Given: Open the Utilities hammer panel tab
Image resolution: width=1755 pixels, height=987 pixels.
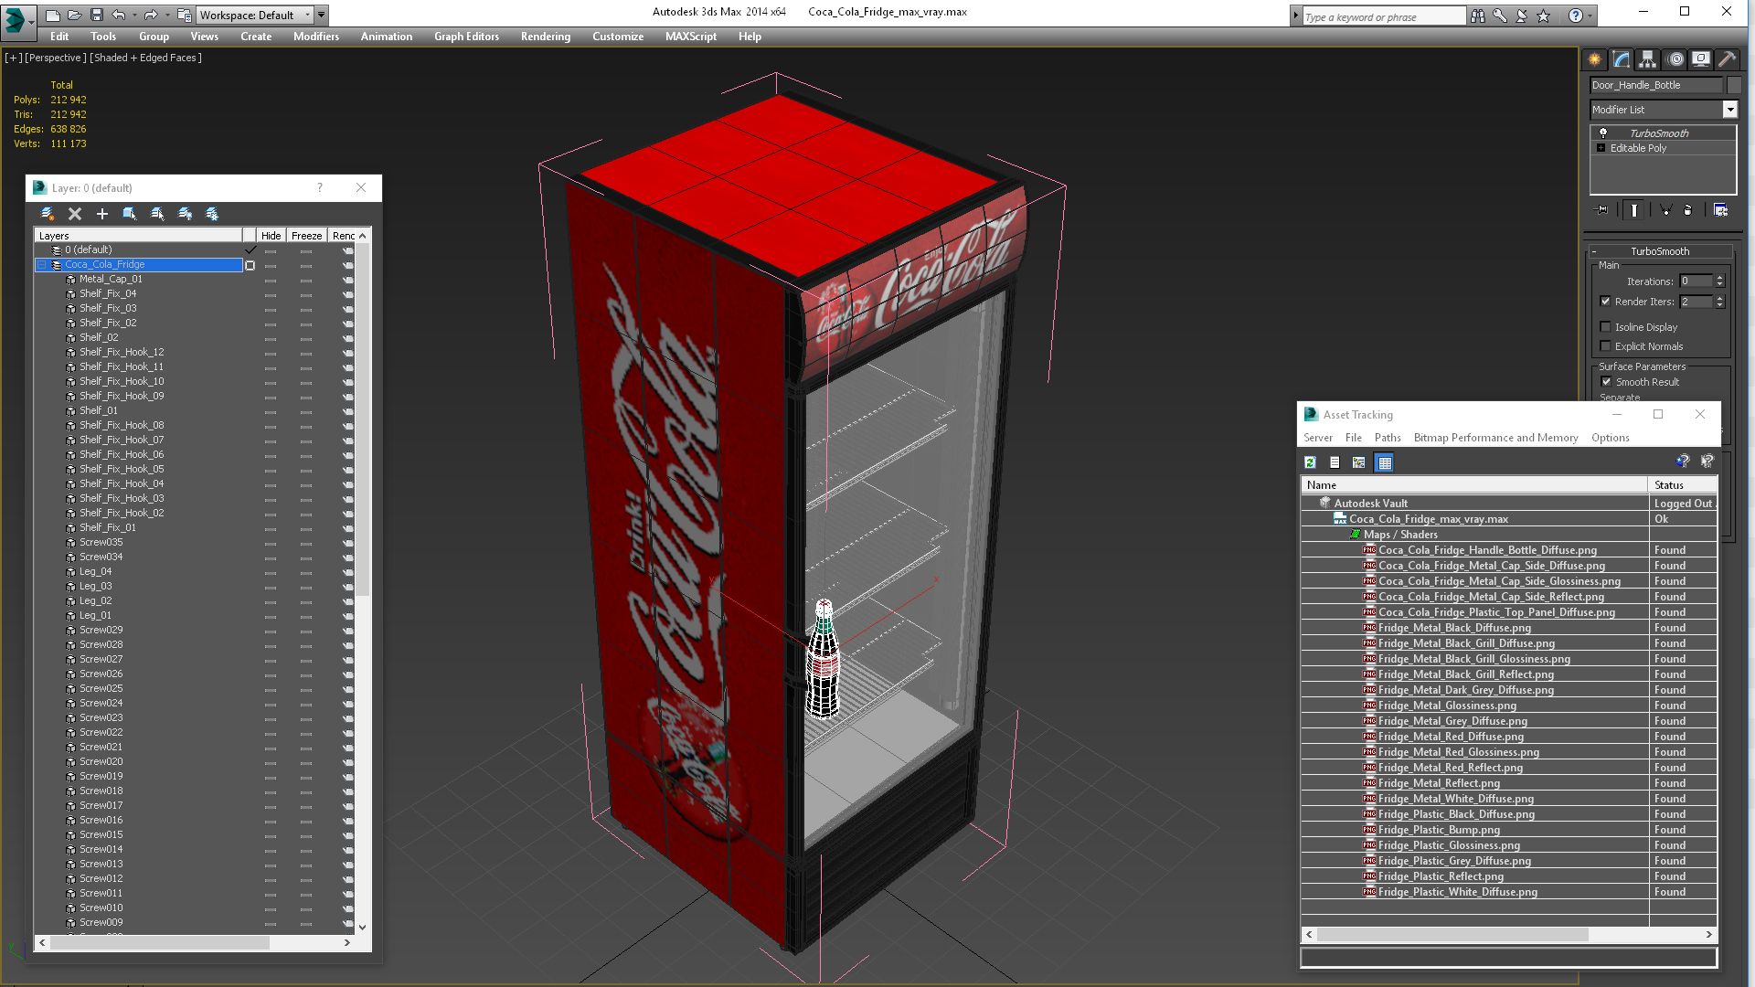Looking at the screenshot, I should pyautogui.click(x=1727, y=59).
